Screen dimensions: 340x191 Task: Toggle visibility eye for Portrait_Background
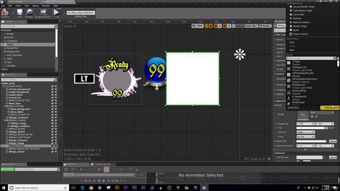pyautogui.click(x=56, y=89)
